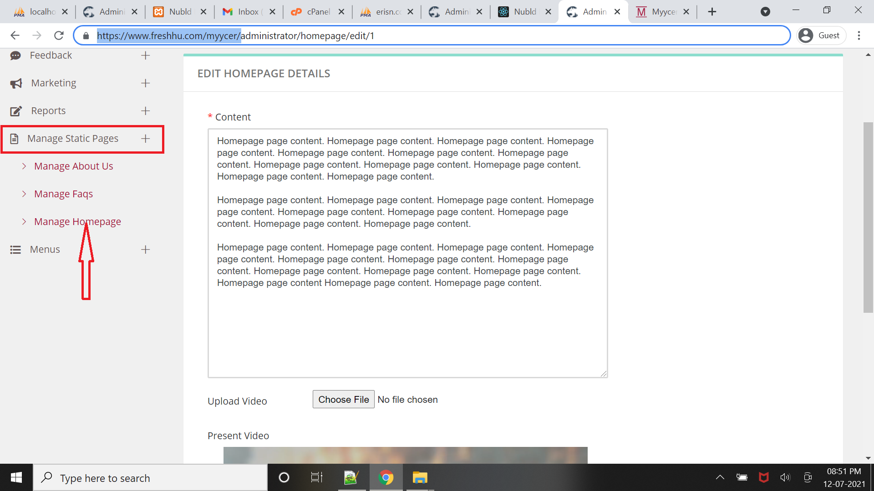Click the Marketing megaphone icon
This screenshot has width=874, height=491.
pos(16,83)
